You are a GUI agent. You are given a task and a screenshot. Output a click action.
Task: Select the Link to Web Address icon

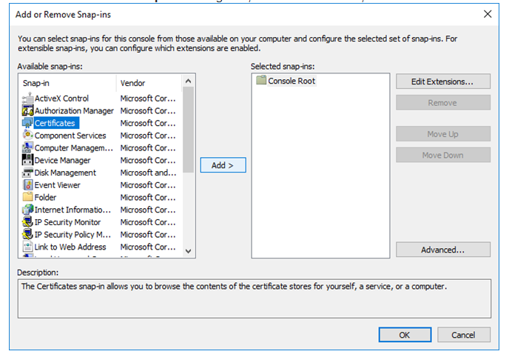point(28,247)
